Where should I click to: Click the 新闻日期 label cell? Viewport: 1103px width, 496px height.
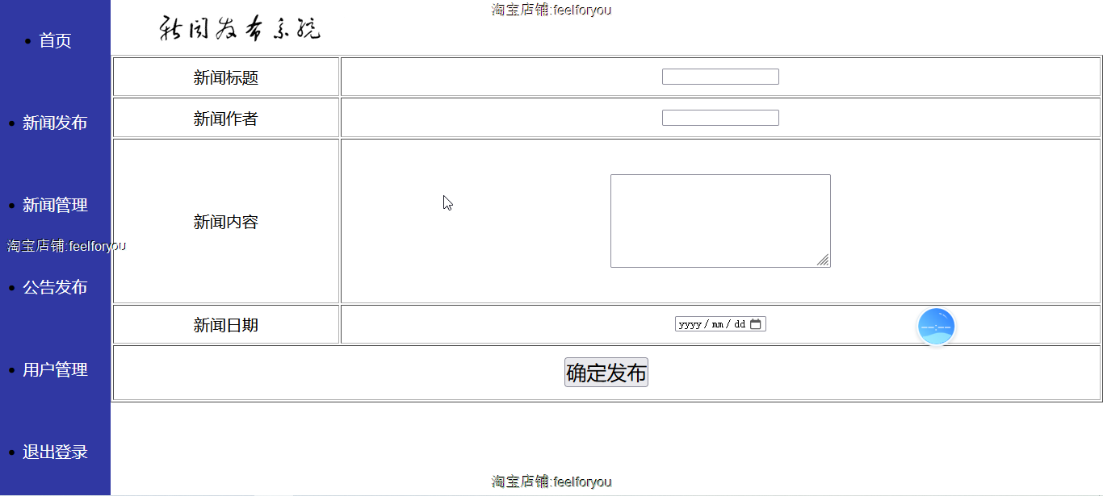coord(226,325)
